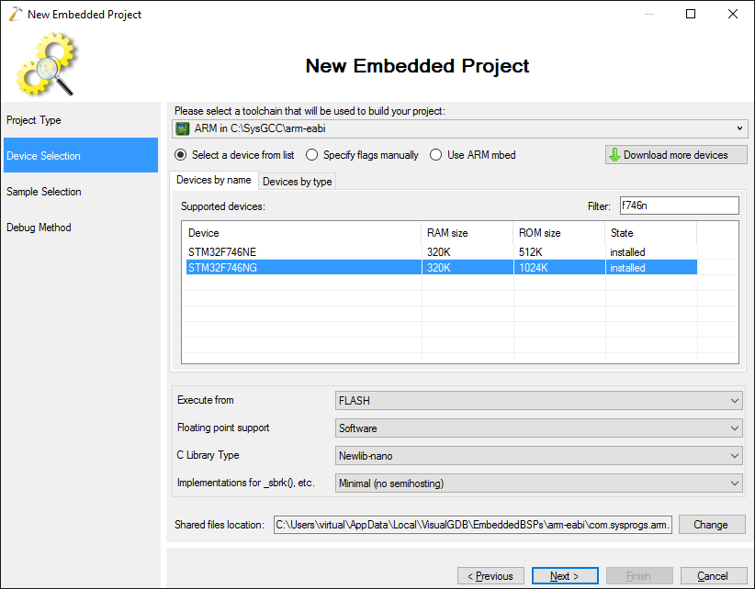Image resolution: width=755 pixels, height=589 pixels.
Task: Click the green download arrow icon
Action: point(614,155)
